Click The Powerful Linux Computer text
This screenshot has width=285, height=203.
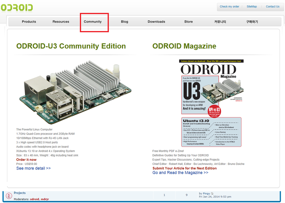(x=34, y=129)
